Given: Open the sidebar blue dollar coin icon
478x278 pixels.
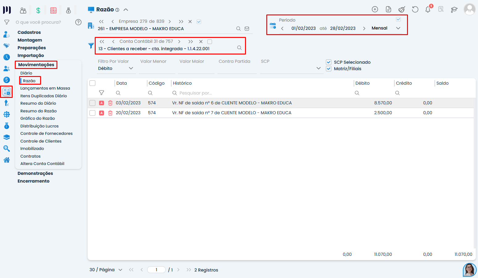Looking at the screenshot, I should tap(6, 80).
